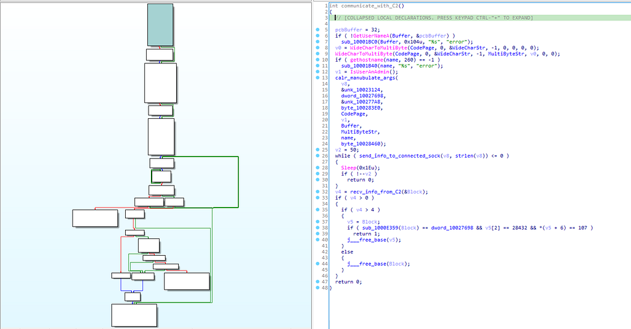631x329 pixels.
Task: Toggle breakpoint dot on line 12
Action: (317, 71)
